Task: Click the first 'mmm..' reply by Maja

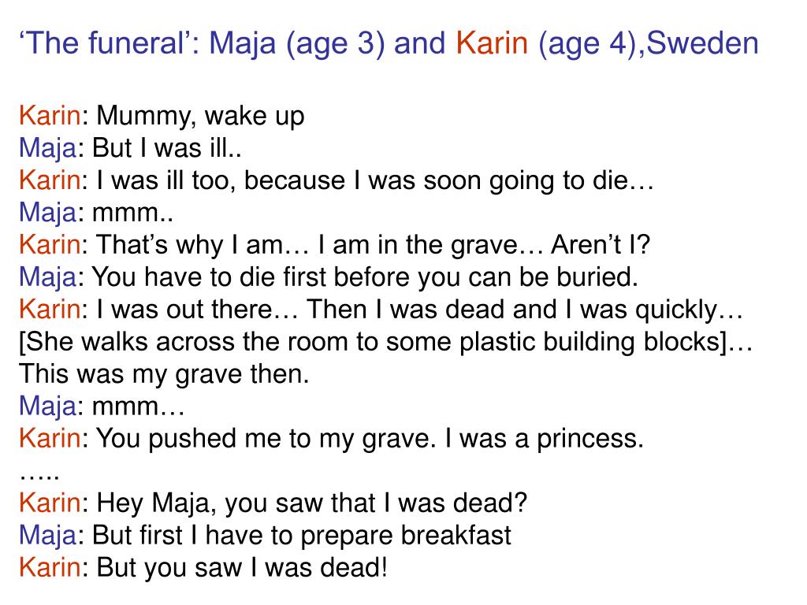Action: (132, 213)
